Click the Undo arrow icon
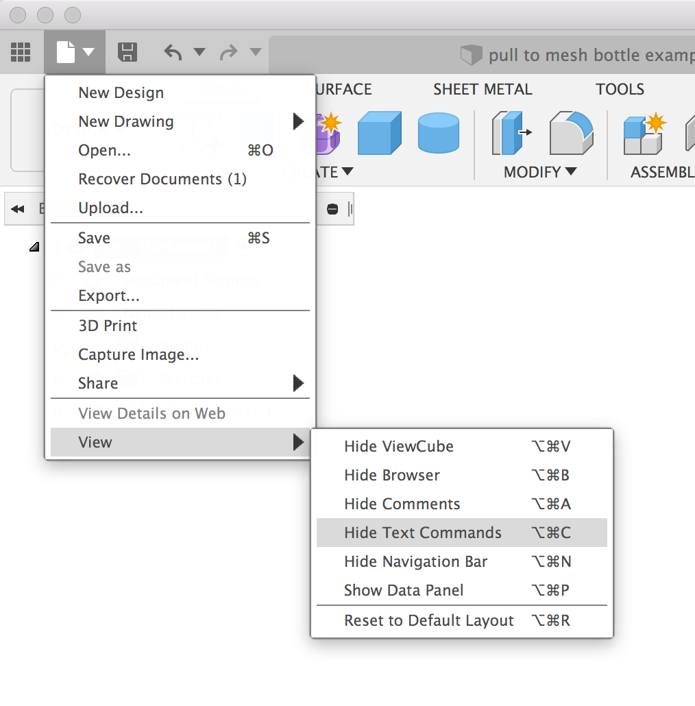This screenshot has width=695, height=706. (173, 52)
